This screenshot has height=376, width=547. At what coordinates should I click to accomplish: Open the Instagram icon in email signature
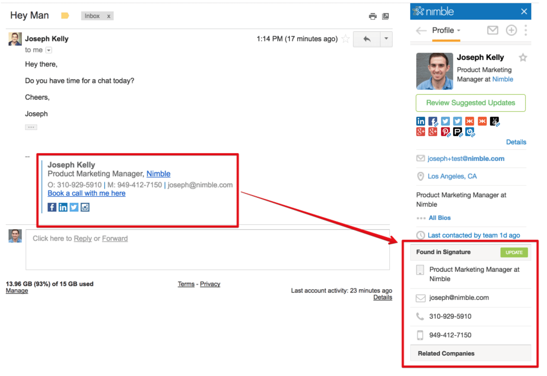85,207
